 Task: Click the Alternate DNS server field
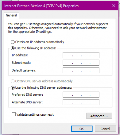pos(81,102)
